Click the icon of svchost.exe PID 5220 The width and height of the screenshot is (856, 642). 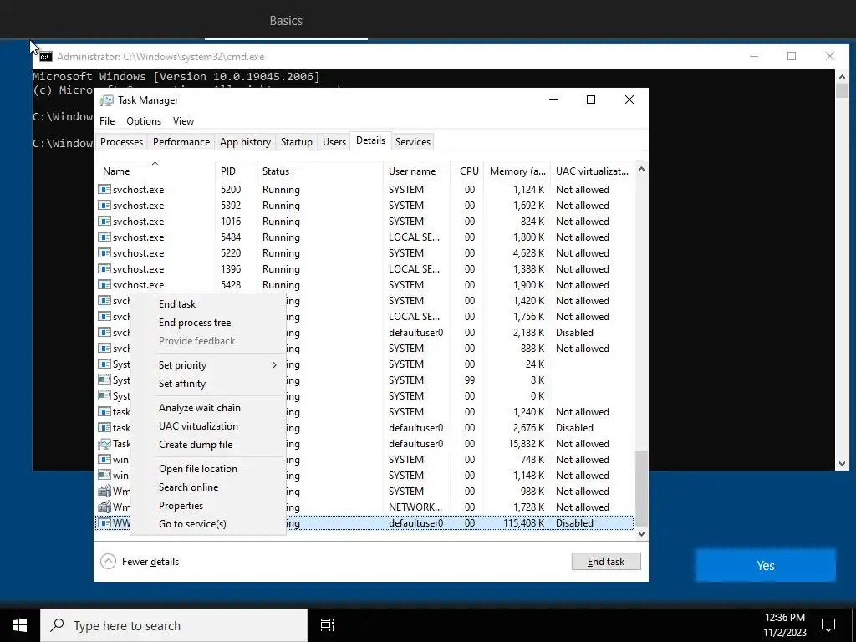(x=104, y=252)
